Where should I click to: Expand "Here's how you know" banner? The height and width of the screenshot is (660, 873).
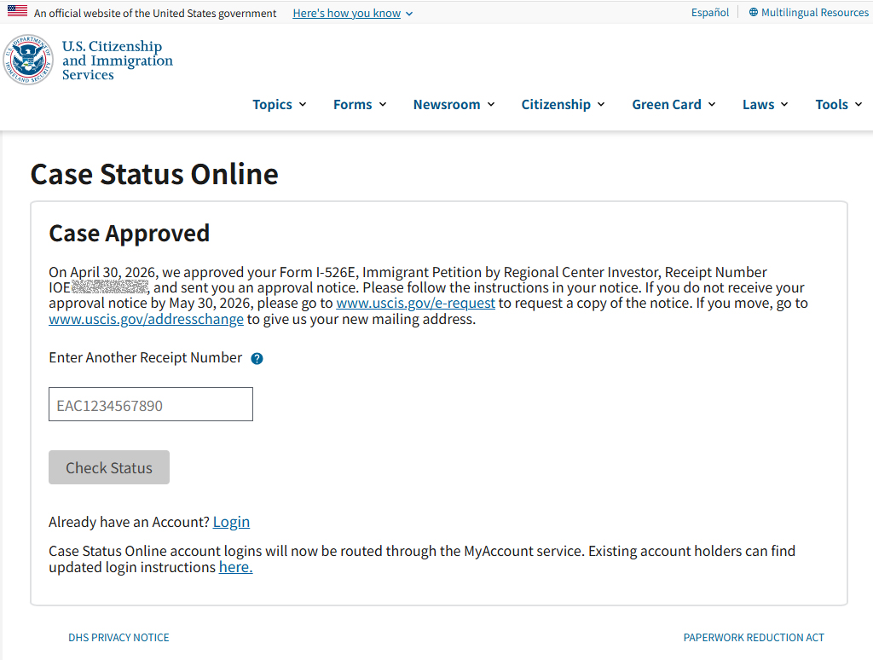click(x=352, y=14)
